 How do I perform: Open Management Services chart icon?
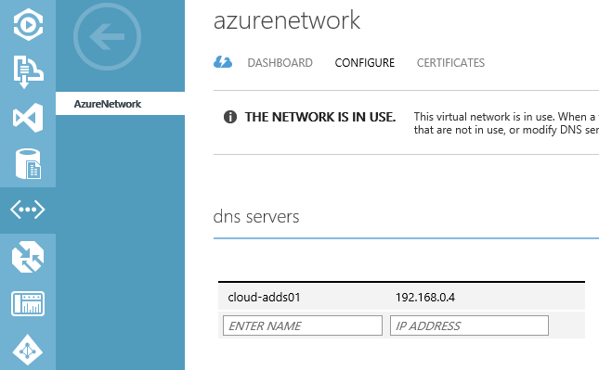pos(28,303)
